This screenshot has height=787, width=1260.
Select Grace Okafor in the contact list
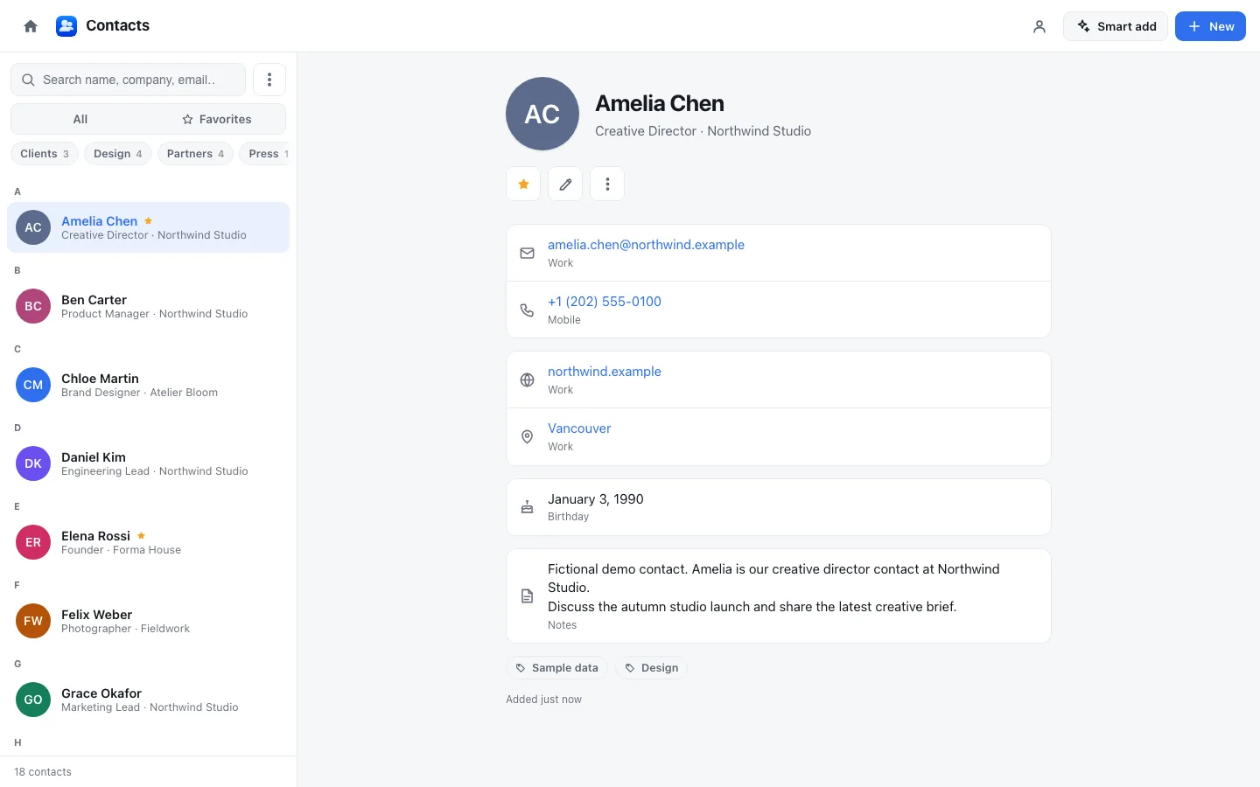pos(148,700)
